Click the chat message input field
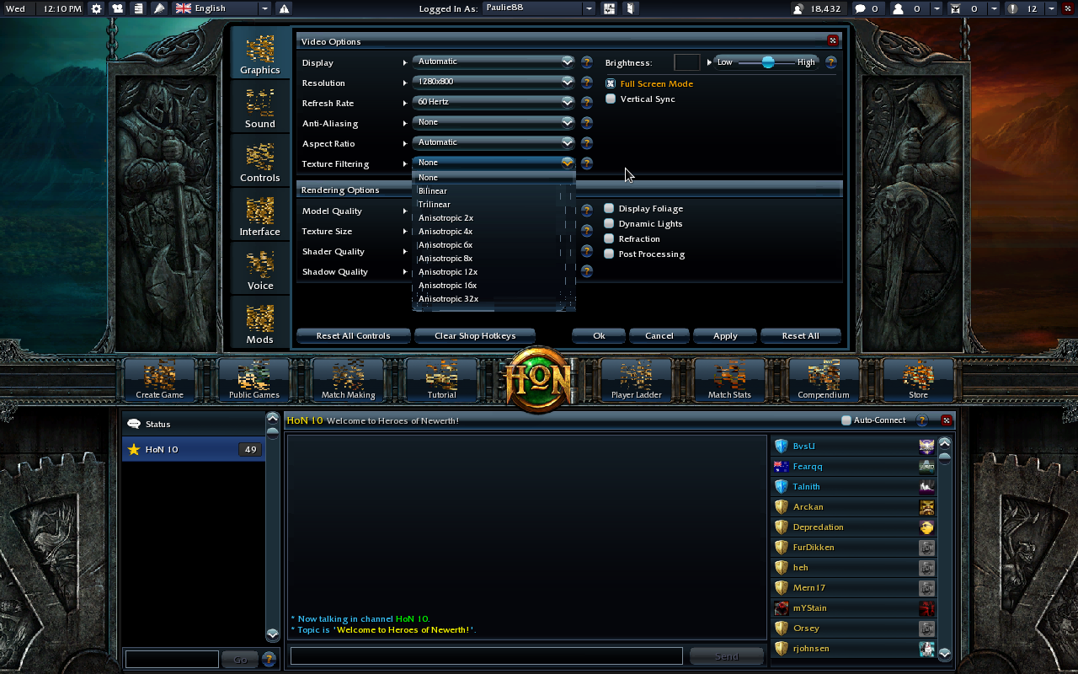 pyautogui.click(x=486, y=655)
